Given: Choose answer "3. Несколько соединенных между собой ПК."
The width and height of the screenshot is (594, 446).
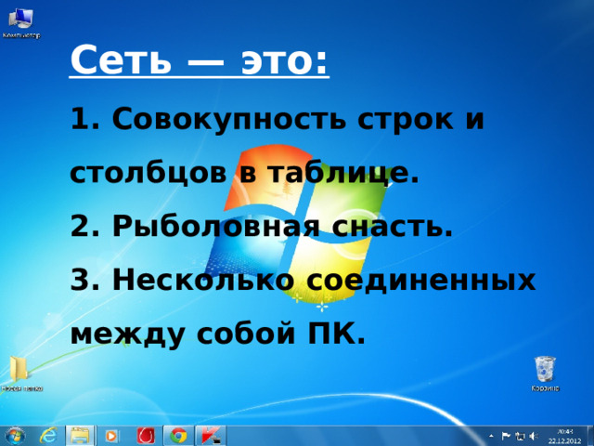Looking at the screenshot, I should tap(303, 308).
